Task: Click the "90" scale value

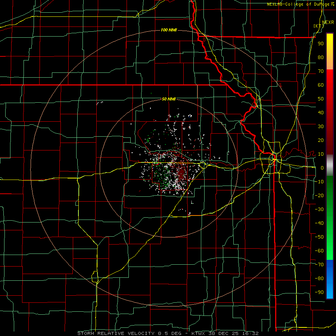Action: [321, 44]
